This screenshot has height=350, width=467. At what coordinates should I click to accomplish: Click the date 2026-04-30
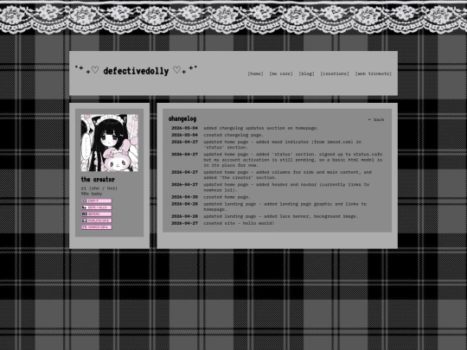(x=184, y=197)
